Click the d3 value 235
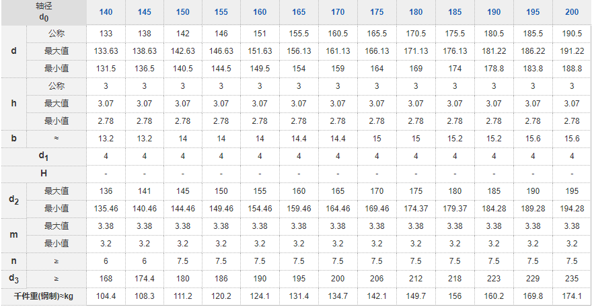This screenshot has height=307, width=592. point(572,278)
